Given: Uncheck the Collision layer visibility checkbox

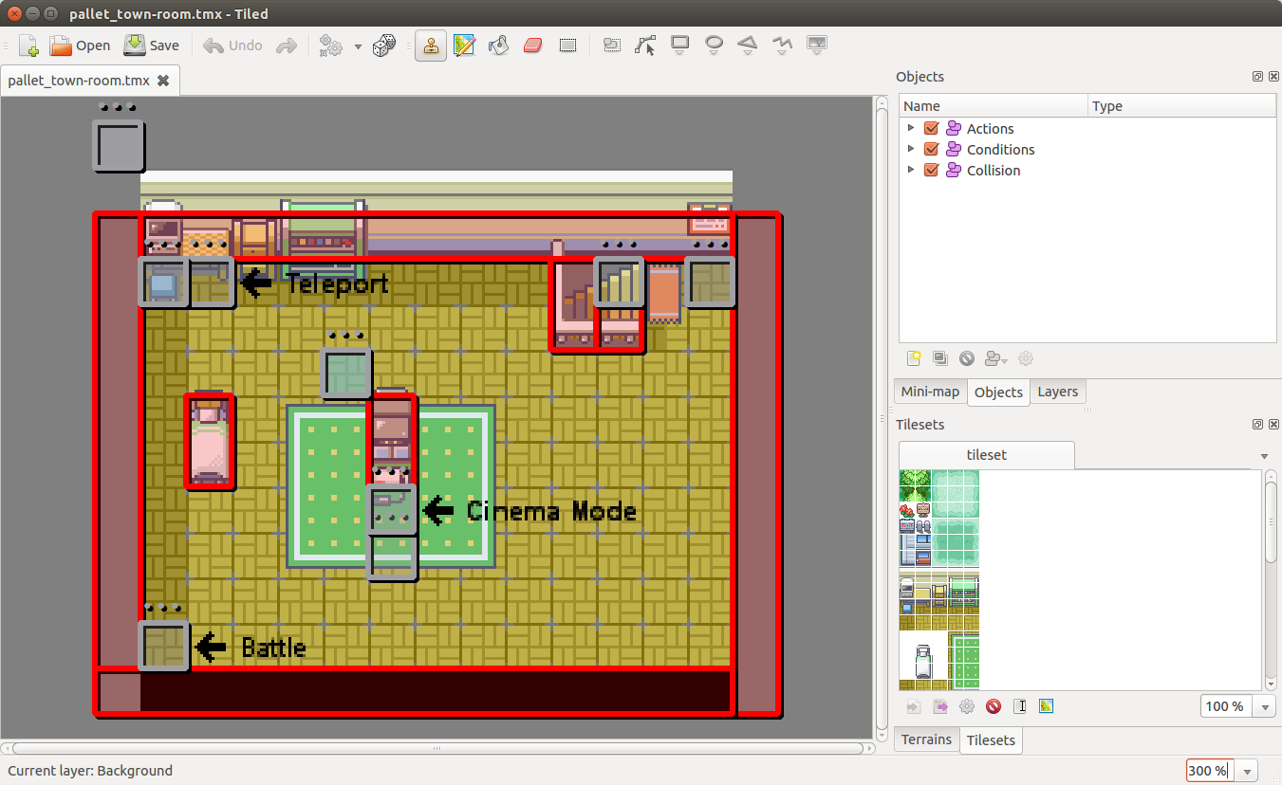Looking at the screenshot, I should [931, 170].
